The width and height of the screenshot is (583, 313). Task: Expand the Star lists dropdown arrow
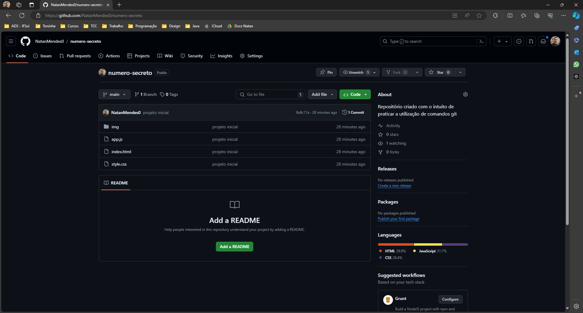(460, 72)
